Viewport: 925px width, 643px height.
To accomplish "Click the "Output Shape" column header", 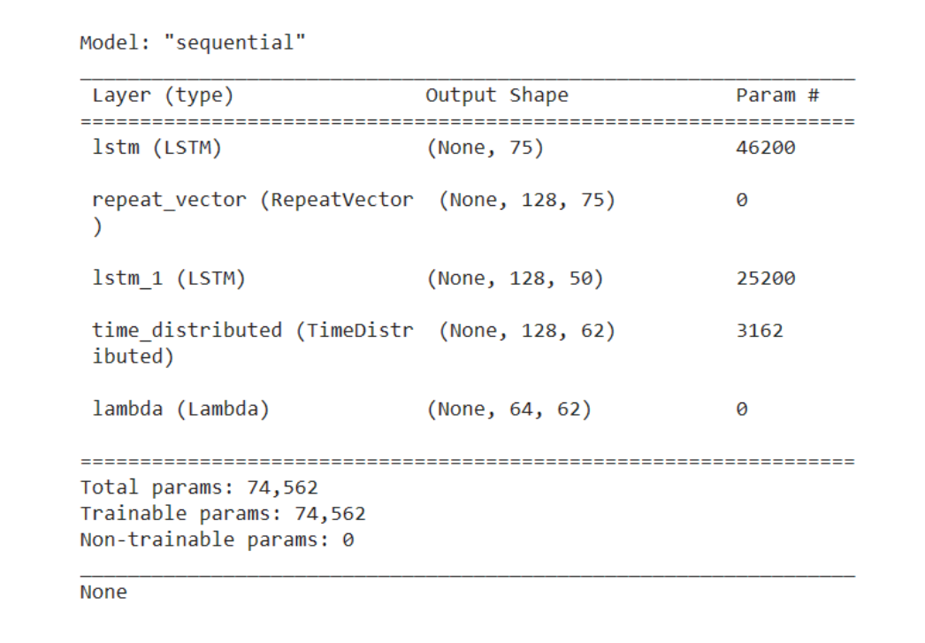I will click(496, 96).
